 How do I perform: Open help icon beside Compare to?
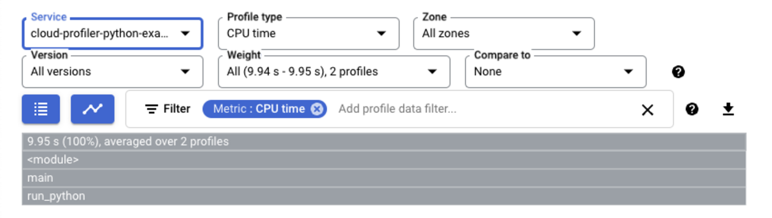pyautogui.click(x=678, y=72)
